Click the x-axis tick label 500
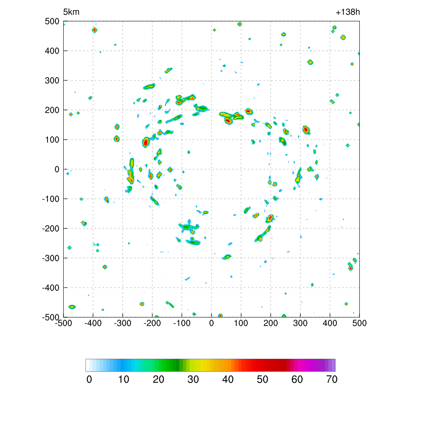This screenshot has width=423, height=423. click(x=359, y=323)
